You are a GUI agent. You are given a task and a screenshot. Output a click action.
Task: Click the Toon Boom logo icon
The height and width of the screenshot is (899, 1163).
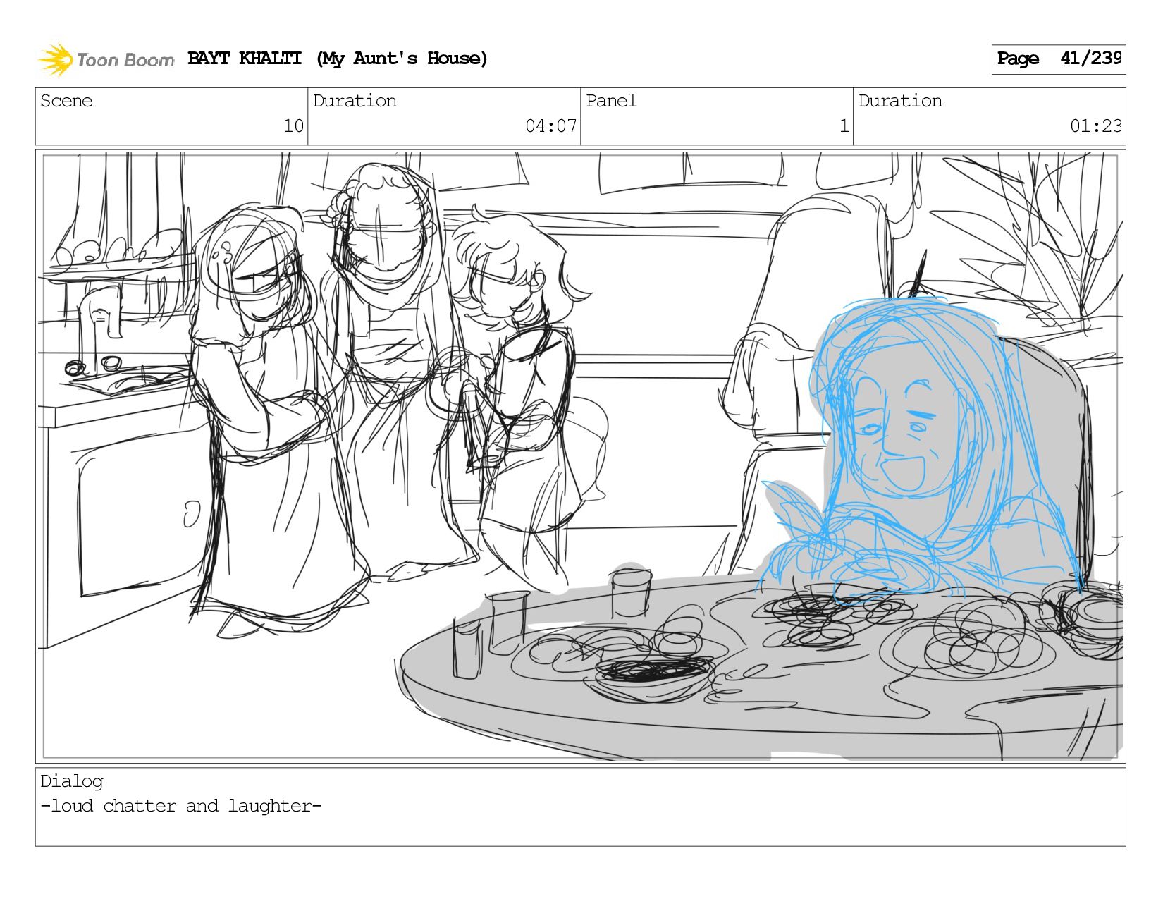click(56, 59)
